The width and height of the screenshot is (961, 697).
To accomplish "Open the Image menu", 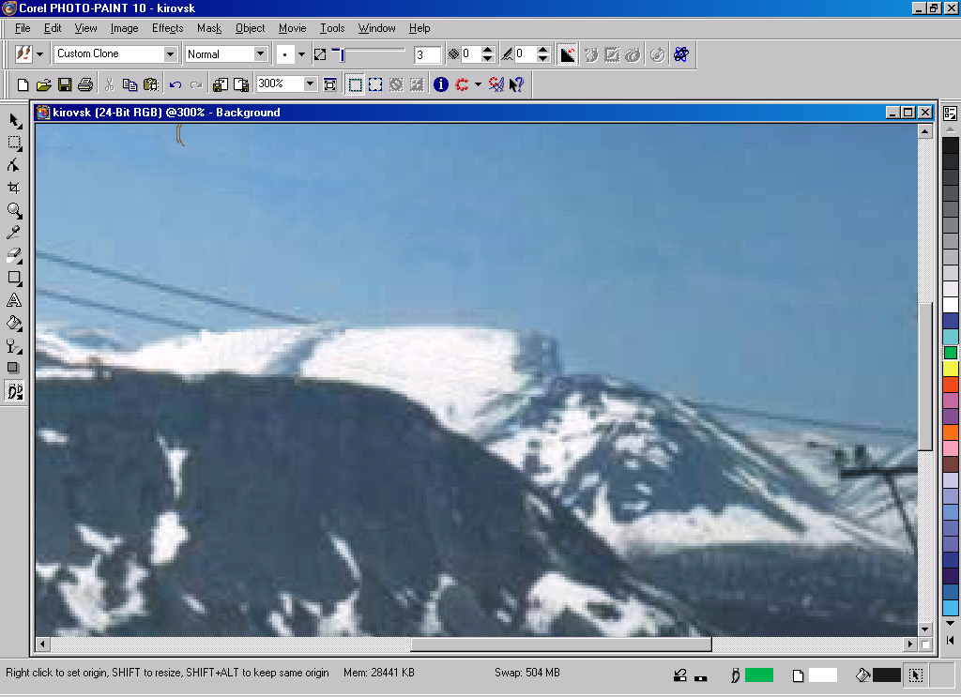I will pos(125,28).
